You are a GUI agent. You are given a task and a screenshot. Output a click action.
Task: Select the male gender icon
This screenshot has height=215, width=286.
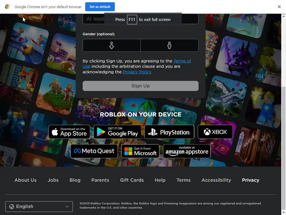169,45
